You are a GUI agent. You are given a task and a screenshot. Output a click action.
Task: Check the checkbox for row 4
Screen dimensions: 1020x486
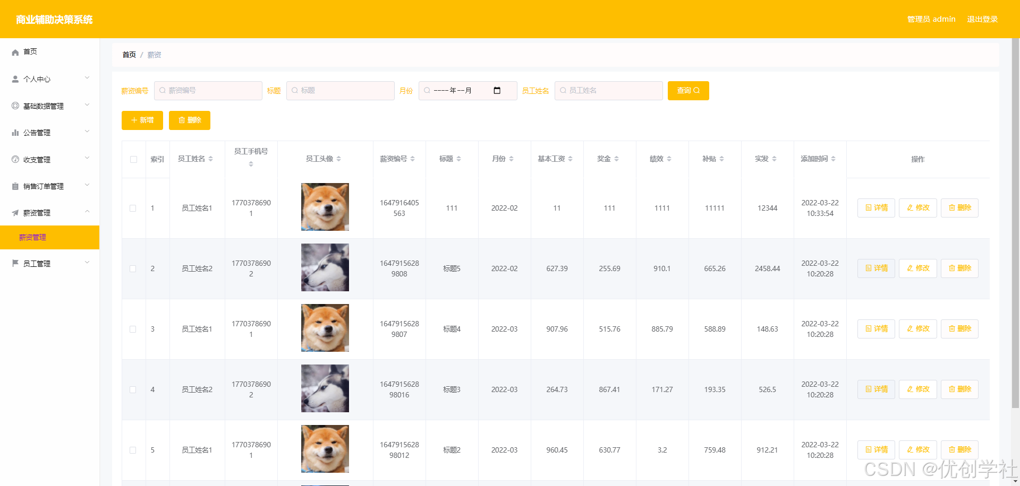[133, 389]
